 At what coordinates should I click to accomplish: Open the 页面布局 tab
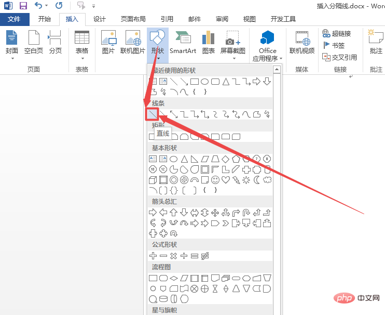133,19
